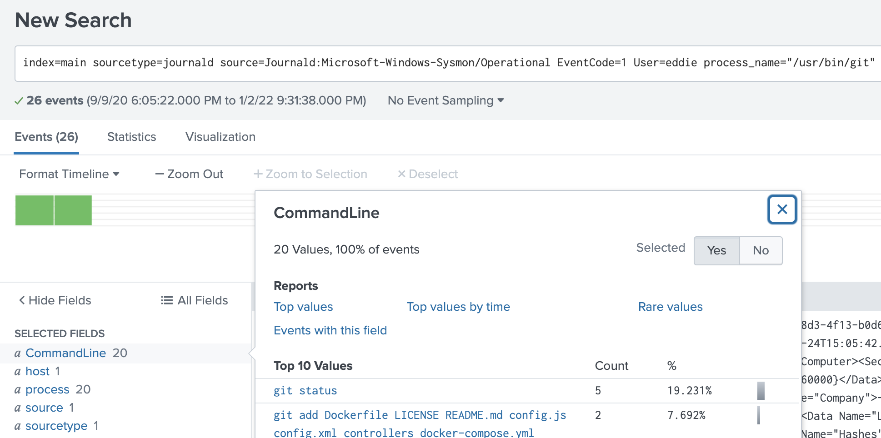Screen dimensions: 881x438
Task: Open the No Event Sampling dropdown
Action: tap(446, 100)
